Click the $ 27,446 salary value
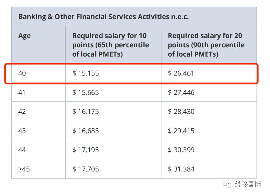 click(181, 92)
